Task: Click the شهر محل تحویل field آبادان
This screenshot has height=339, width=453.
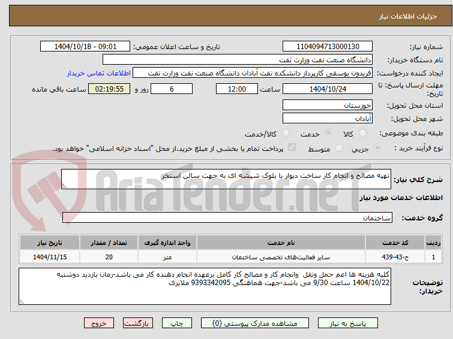Action: coord(328,118)
